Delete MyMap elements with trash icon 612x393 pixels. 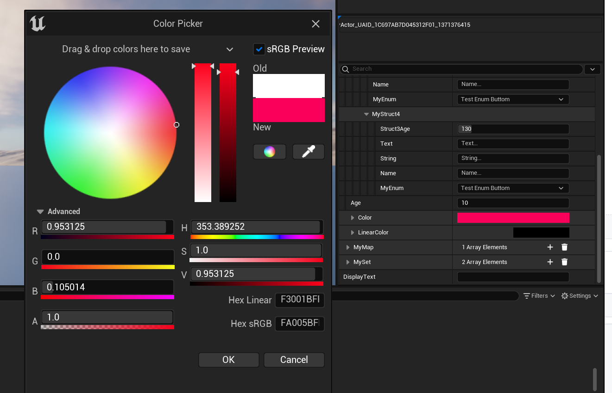pos(564,247)
